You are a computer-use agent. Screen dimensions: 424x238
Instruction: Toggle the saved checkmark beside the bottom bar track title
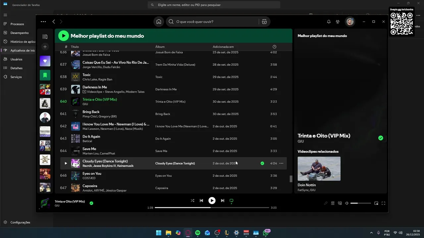91,203
